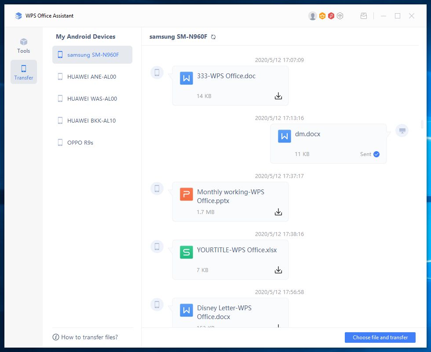The width and height of the screenshot is (431, 352).
Task: Click the chat history vertical scrollbar
Action: pos(422,124)
